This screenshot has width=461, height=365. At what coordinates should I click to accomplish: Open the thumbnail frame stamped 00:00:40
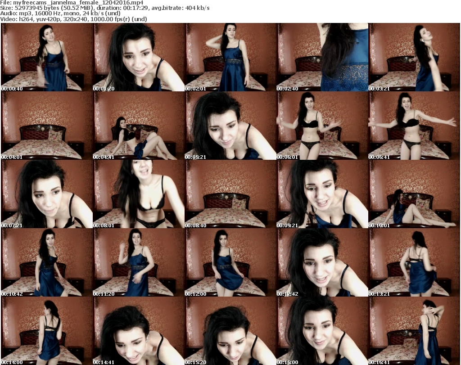click(47, 57)
